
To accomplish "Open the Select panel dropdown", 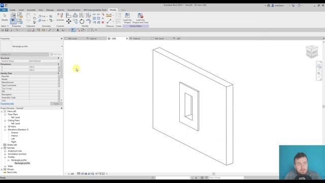I will 5,26.
